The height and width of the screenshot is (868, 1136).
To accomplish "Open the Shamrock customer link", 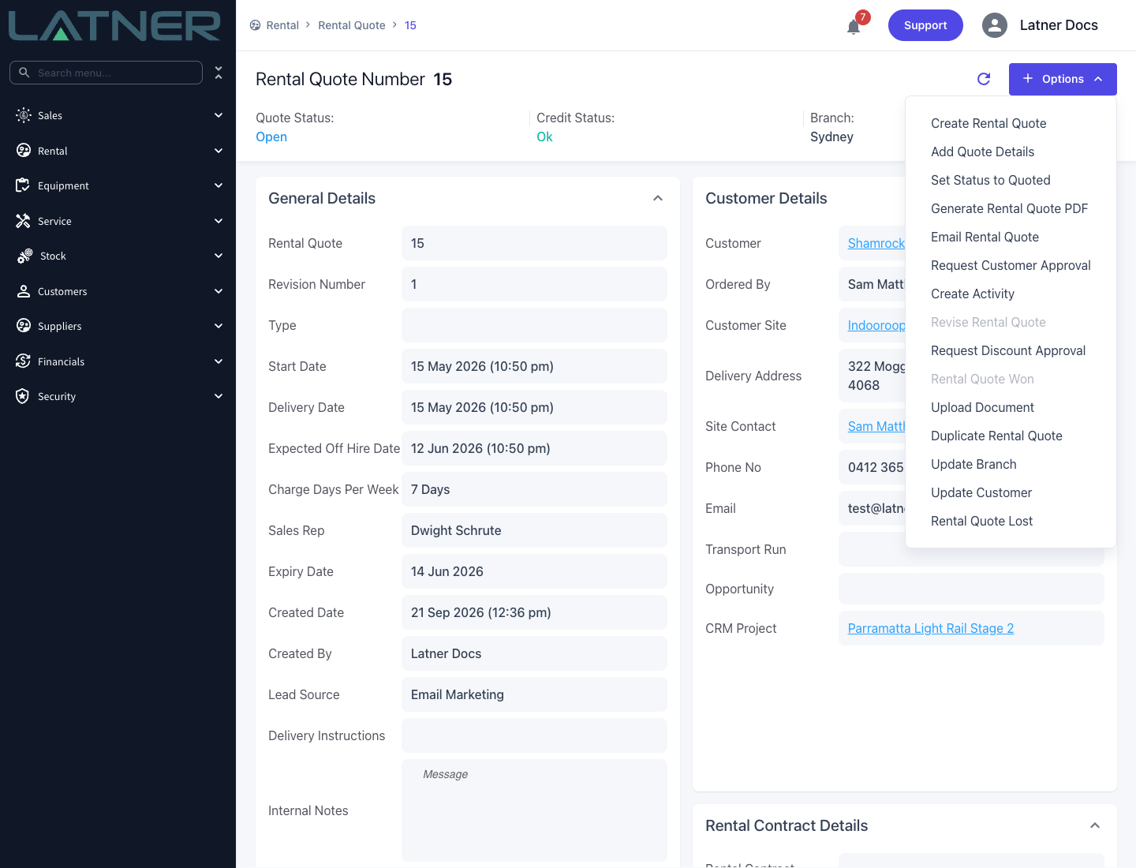I will click(876, 243).
